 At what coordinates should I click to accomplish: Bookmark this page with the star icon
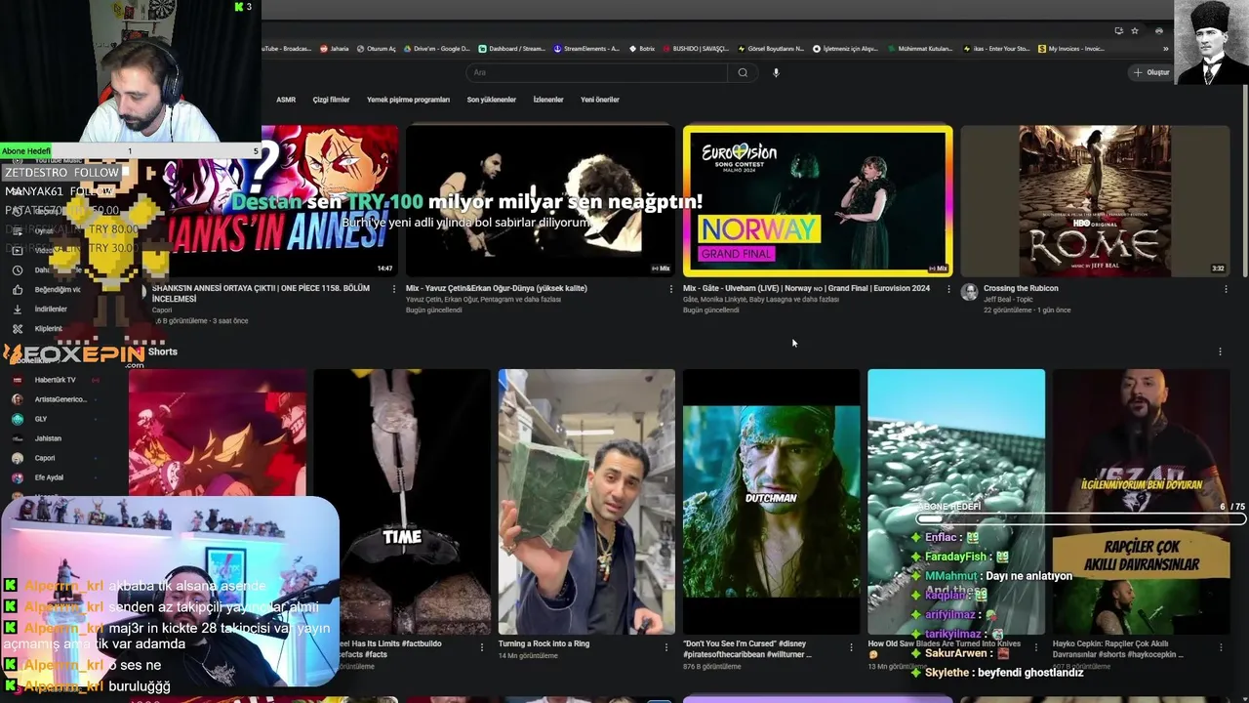(x=1135, y=30)
